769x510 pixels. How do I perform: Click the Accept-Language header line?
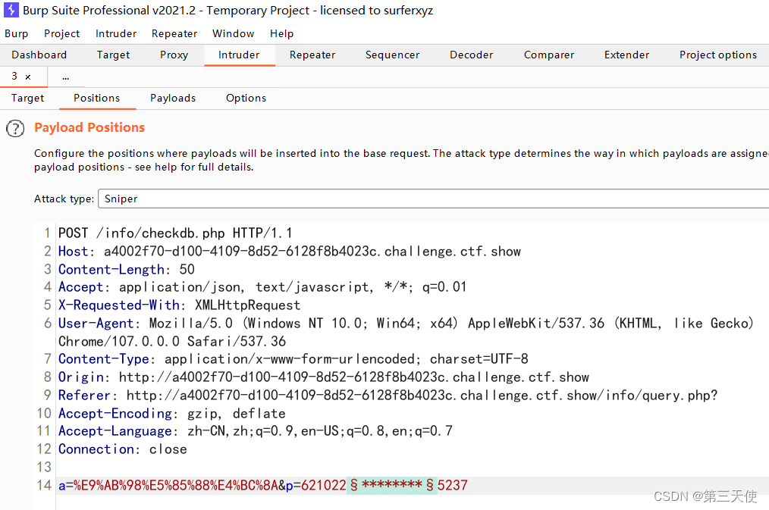point(256,431)
